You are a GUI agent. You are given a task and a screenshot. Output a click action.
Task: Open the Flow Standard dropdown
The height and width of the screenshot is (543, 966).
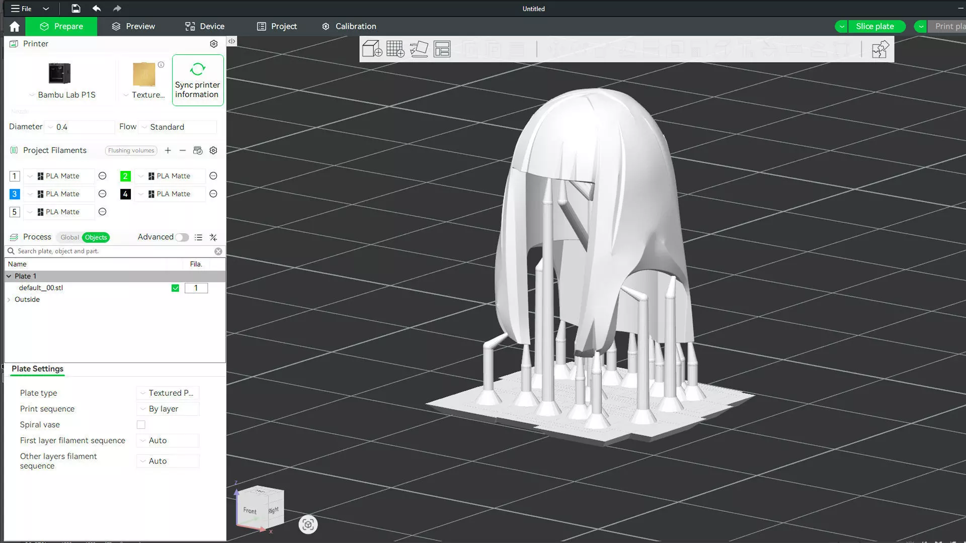(x=178, y=127)
